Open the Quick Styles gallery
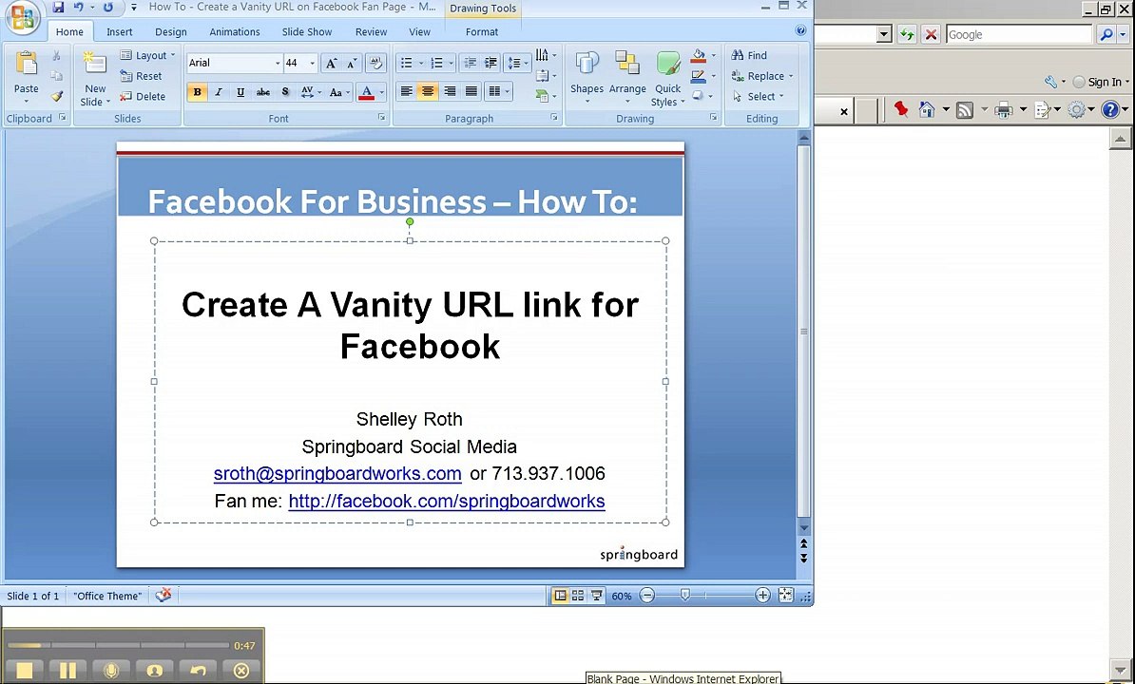This screenshot has height=684, width=1135. tap(667, 79)
